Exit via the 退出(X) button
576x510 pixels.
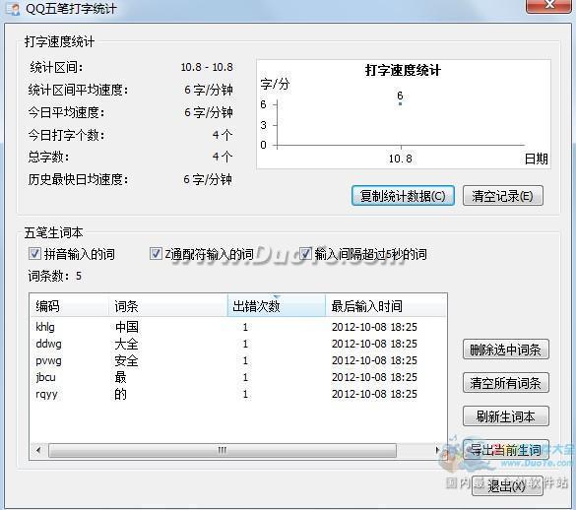point(506,486)
